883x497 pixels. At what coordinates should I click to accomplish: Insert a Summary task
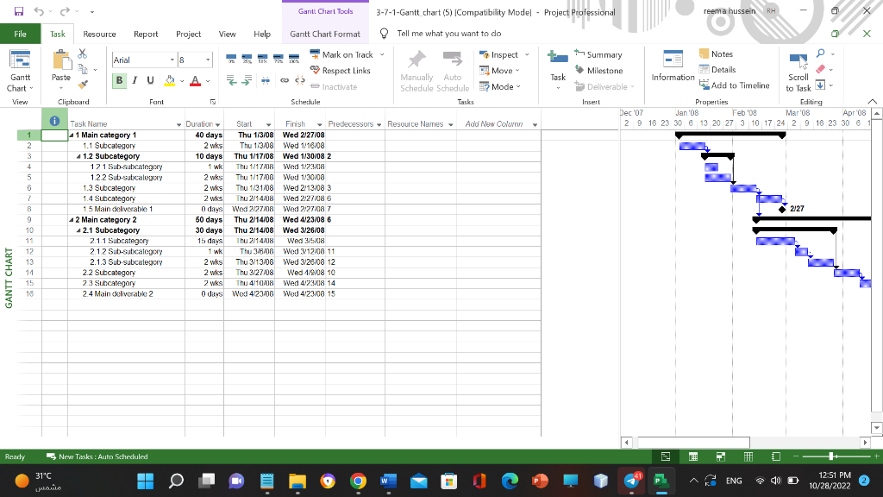(x=598, y=54)
